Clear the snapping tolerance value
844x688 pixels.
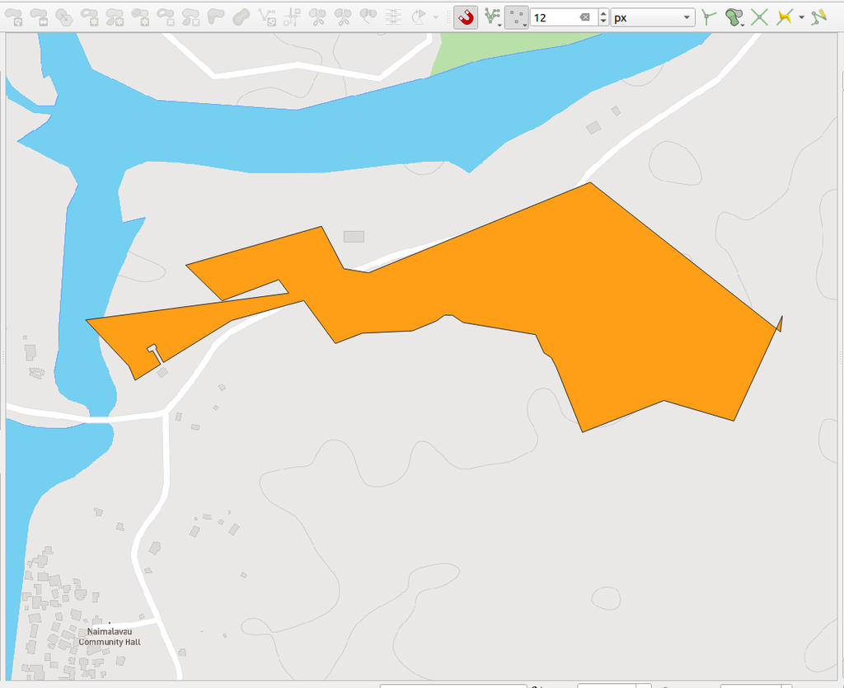(x=584, y=18)
